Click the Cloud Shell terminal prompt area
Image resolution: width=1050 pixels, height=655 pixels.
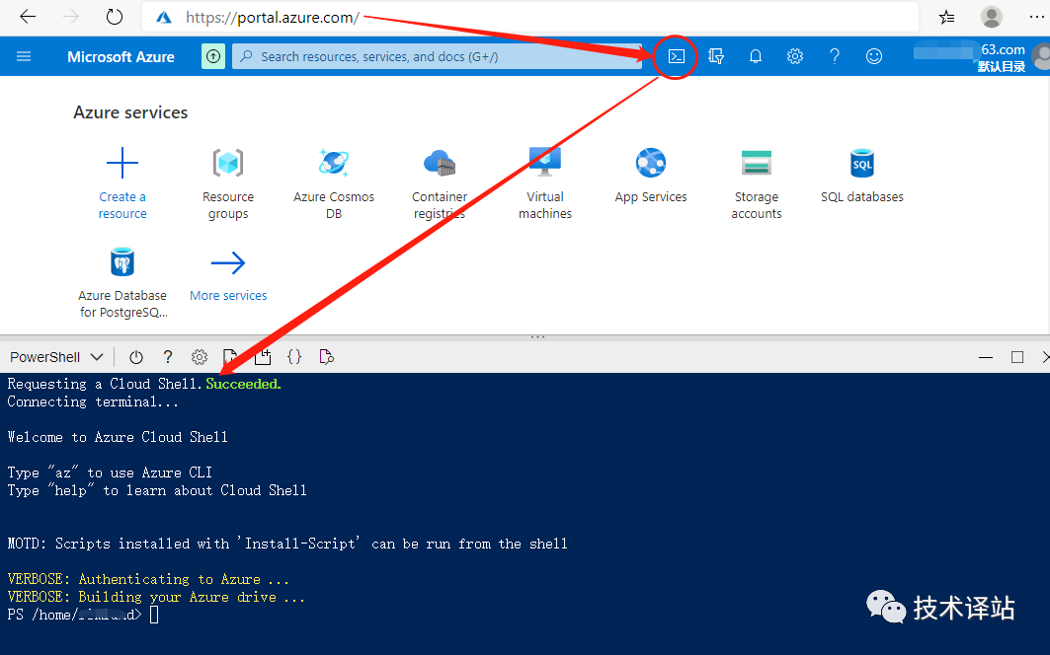[154, 615]
